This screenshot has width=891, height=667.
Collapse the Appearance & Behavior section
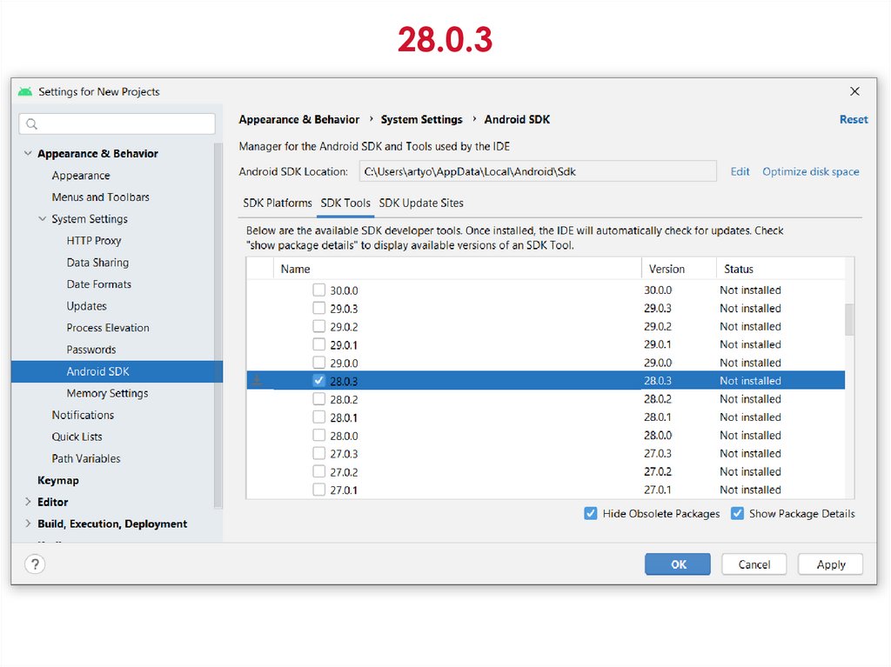[28, 154]
